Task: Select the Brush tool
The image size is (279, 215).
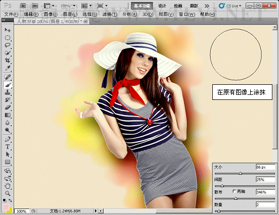Action: click(x=8, y=85)
